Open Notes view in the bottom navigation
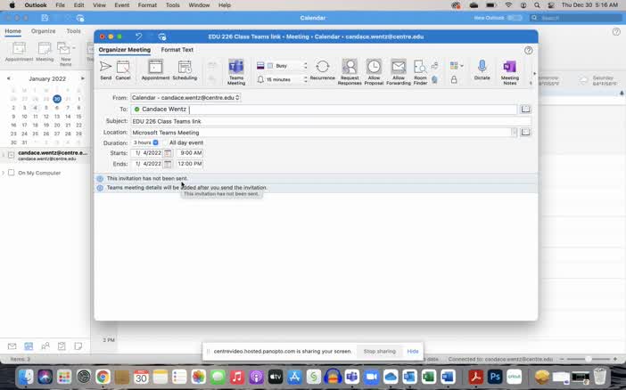This screenshot has width=626, height=390. click(78, 346)
